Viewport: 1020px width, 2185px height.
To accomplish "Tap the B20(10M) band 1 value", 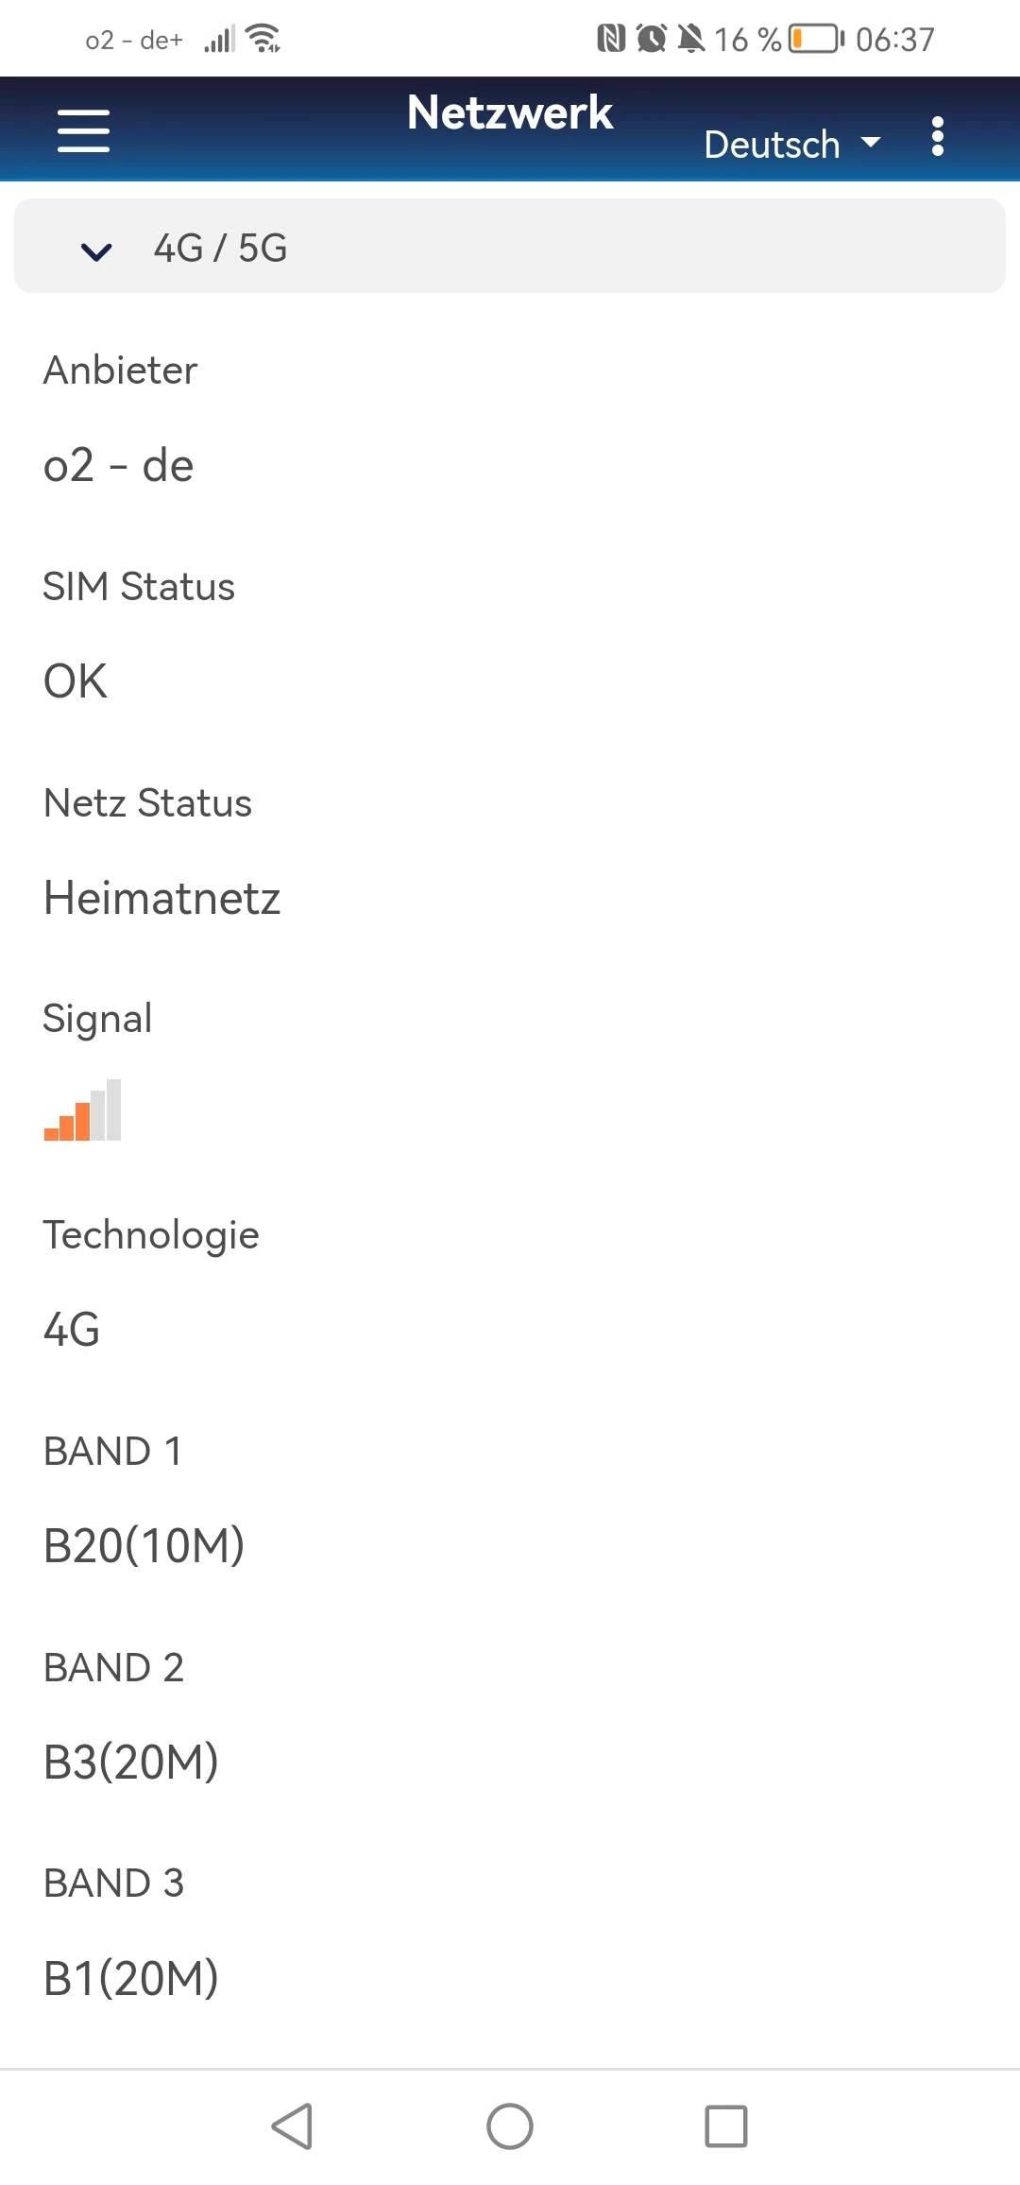I will pyautogui.click(x=144, y=1546).
